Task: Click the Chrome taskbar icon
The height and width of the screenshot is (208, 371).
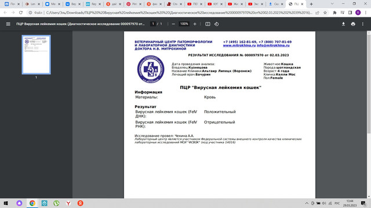Action: click(32, 203)
